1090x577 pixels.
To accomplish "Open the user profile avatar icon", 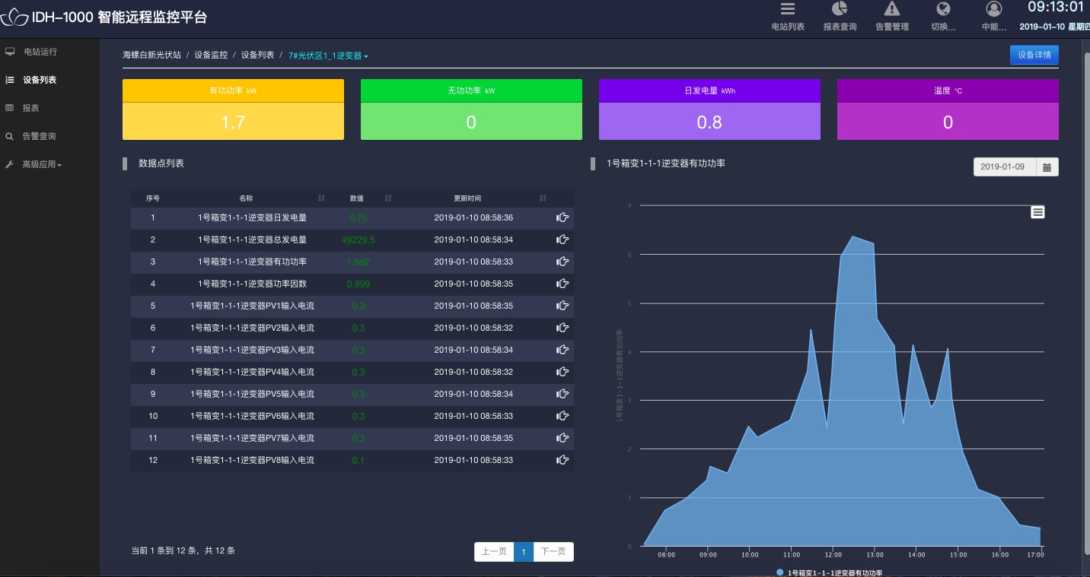I will coord(993,9).
